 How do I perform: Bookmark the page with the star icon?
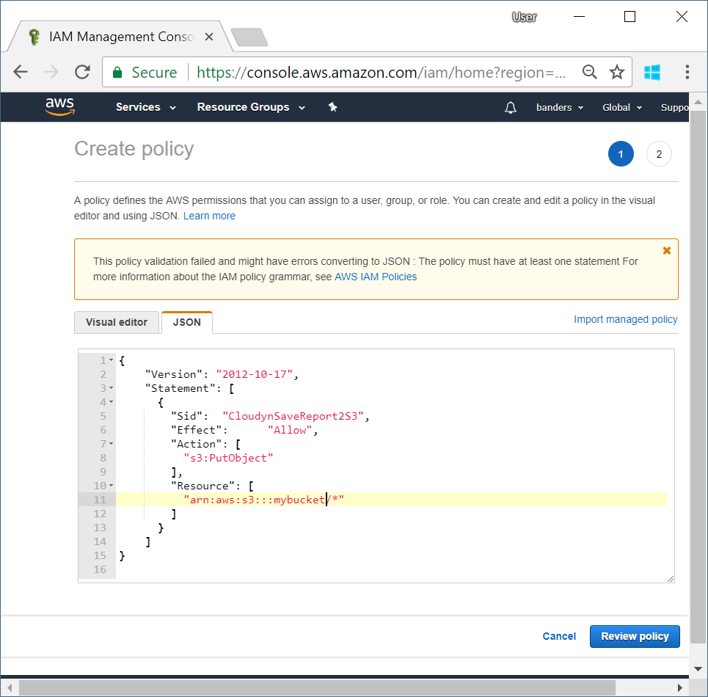[617, 72]
